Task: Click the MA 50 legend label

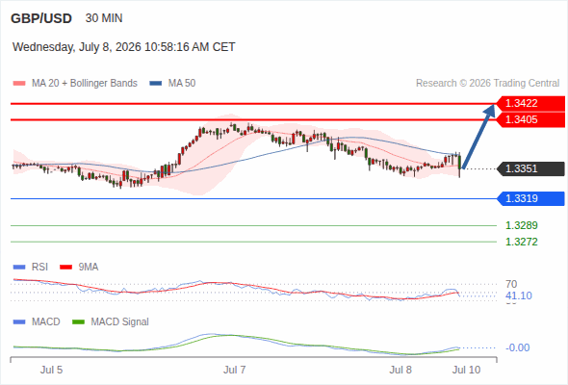Action: (x=182, y=84)
